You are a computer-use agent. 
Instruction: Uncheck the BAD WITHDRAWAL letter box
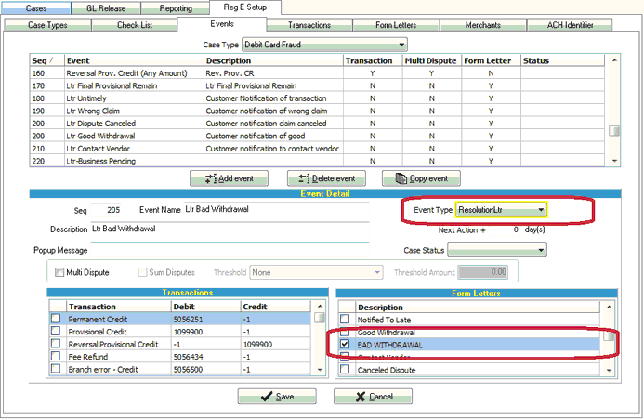345,345
